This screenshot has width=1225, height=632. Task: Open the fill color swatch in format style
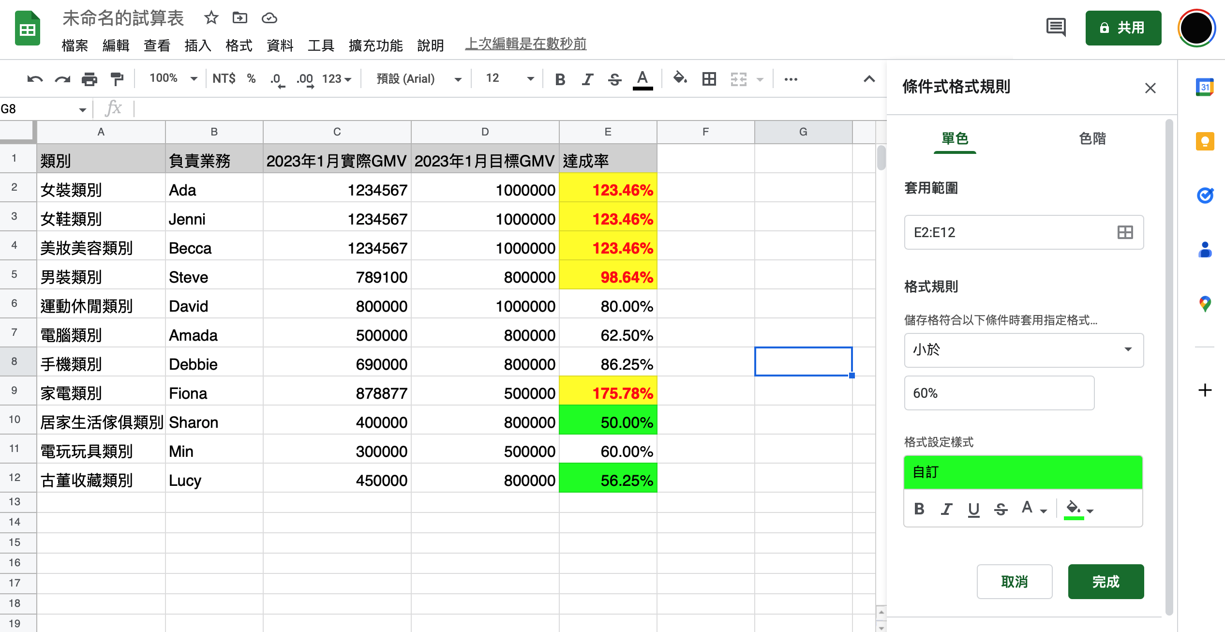1074,509
